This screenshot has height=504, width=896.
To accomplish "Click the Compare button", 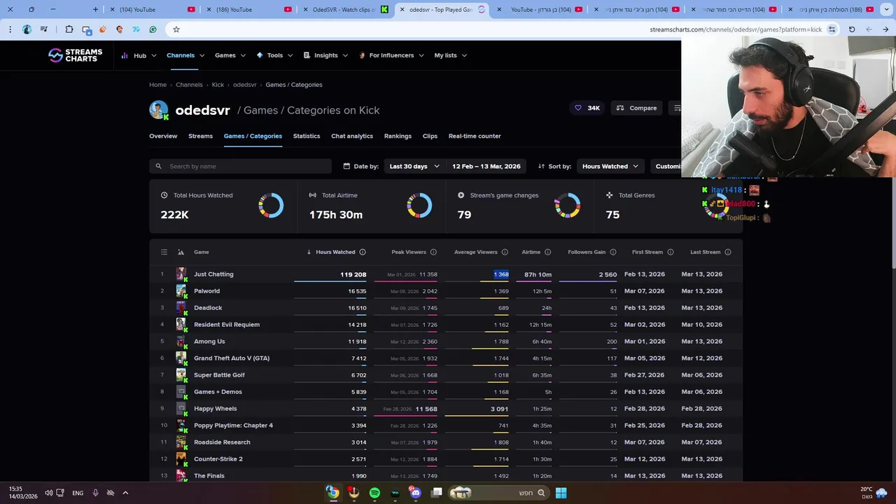I will point(636,108).
